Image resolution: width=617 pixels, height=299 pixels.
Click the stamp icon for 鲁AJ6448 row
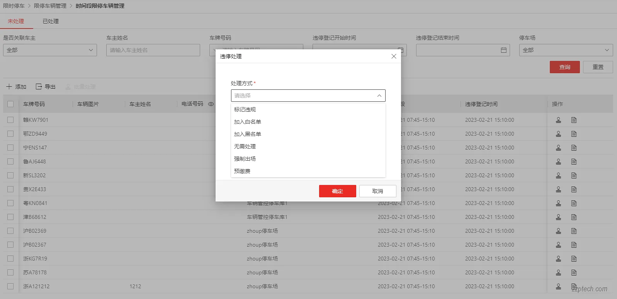pyautogui.click(x=558, y=161)
